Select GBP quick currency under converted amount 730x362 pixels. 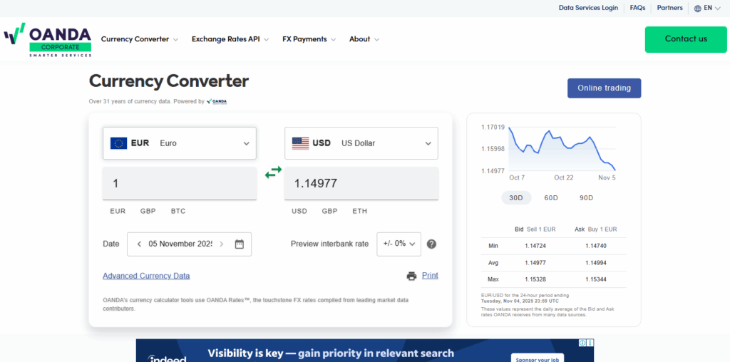(x=329, y=211)
